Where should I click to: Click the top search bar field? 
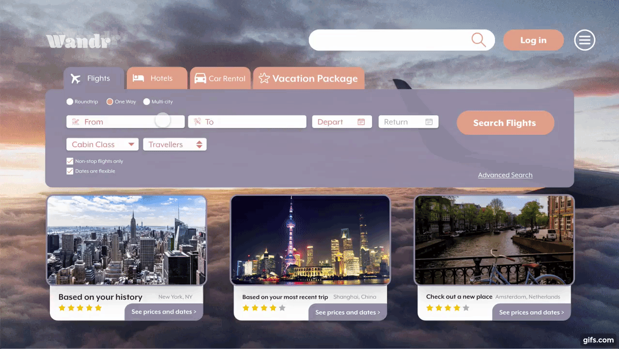click(402, 40)
